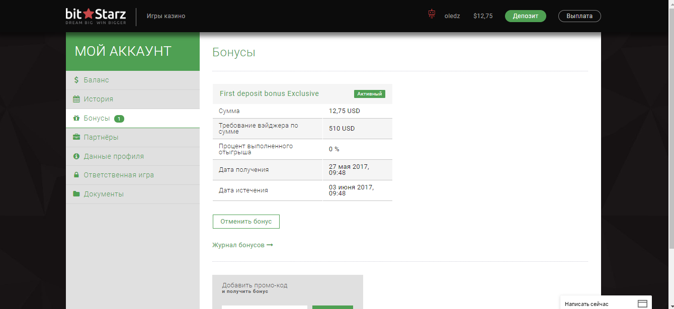674x309 pixels.
Task: Open the Игры казино menu
Action: (x=166, y=16)
